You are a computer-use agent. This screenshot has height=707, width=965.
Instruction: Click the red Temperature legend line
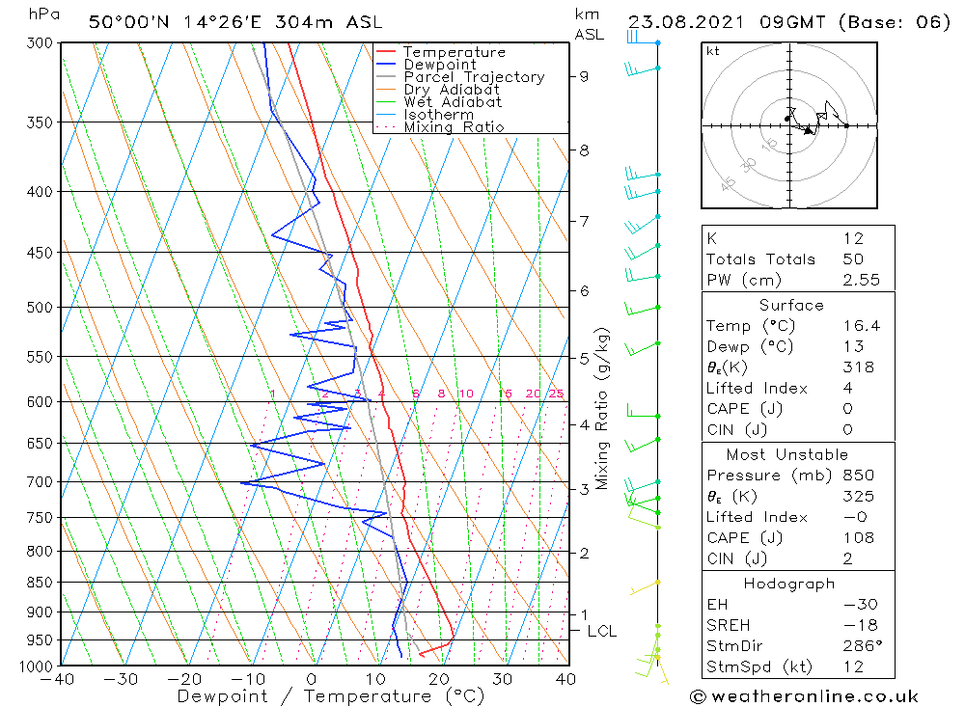click(385, 52)
